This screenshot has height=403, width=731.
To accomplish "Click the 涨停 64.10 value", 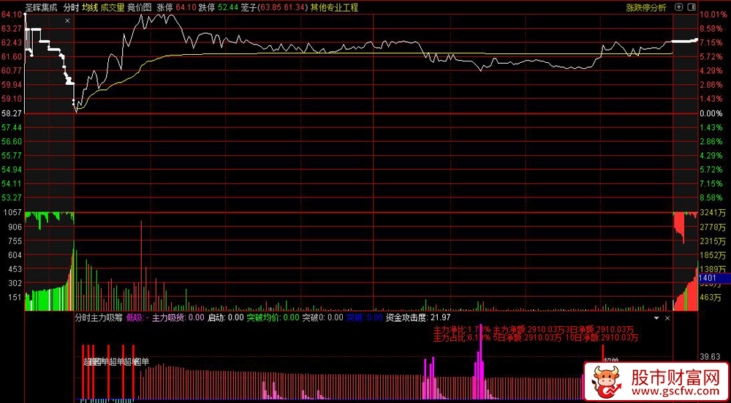I will 175,7.
